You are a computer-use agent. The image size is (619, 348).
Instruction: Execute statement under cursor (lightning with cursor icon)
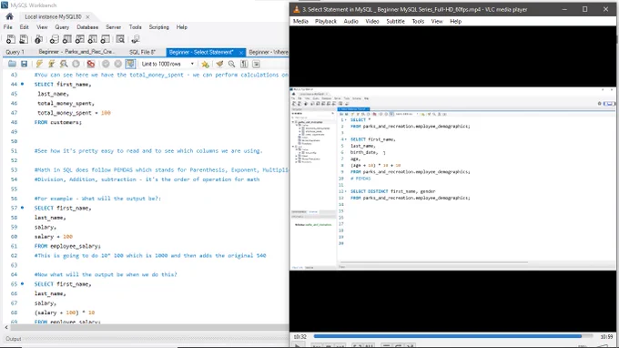(51, 64)
